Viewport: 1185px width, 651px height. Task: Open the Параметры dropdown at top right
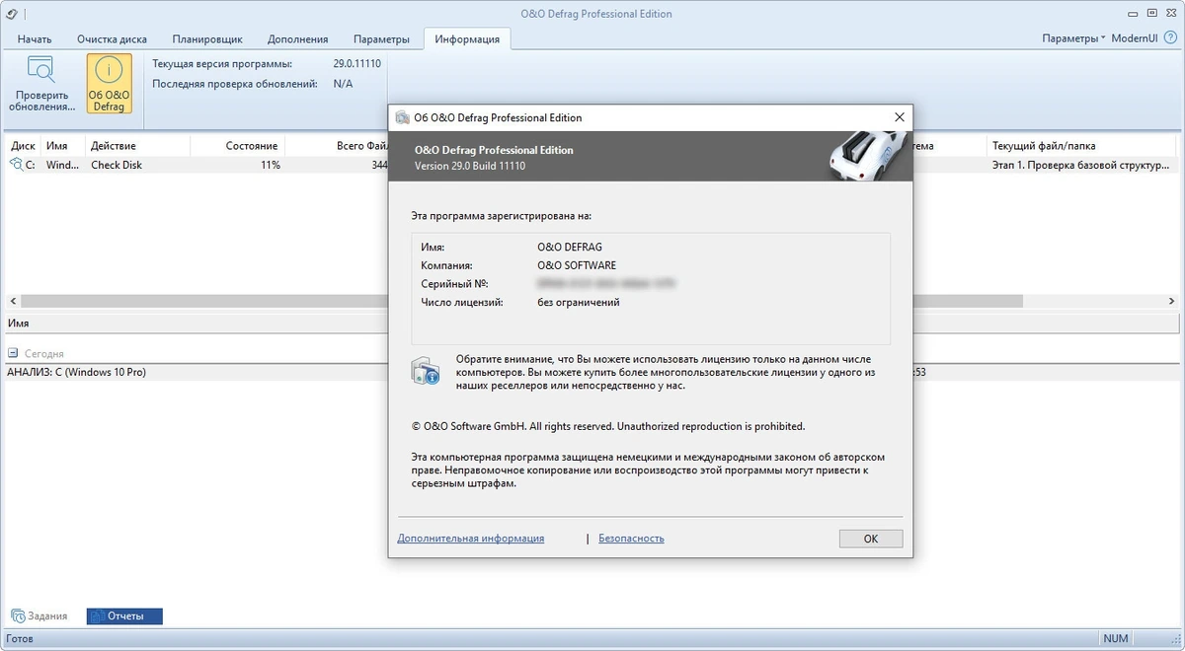[x=1073, y=38]
